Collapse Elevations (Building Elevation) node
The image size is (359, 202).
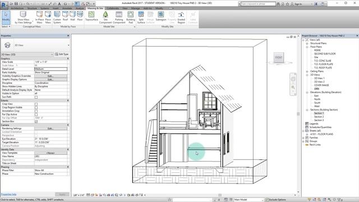307,92
